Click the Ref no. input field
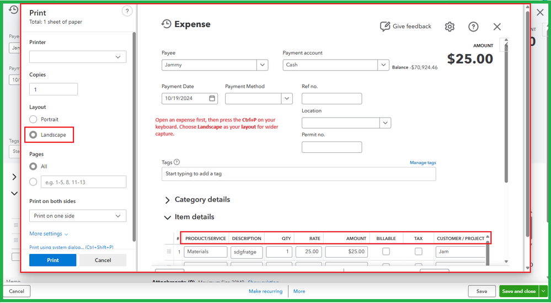Screen dimensions: 551x303 [331, 98]
